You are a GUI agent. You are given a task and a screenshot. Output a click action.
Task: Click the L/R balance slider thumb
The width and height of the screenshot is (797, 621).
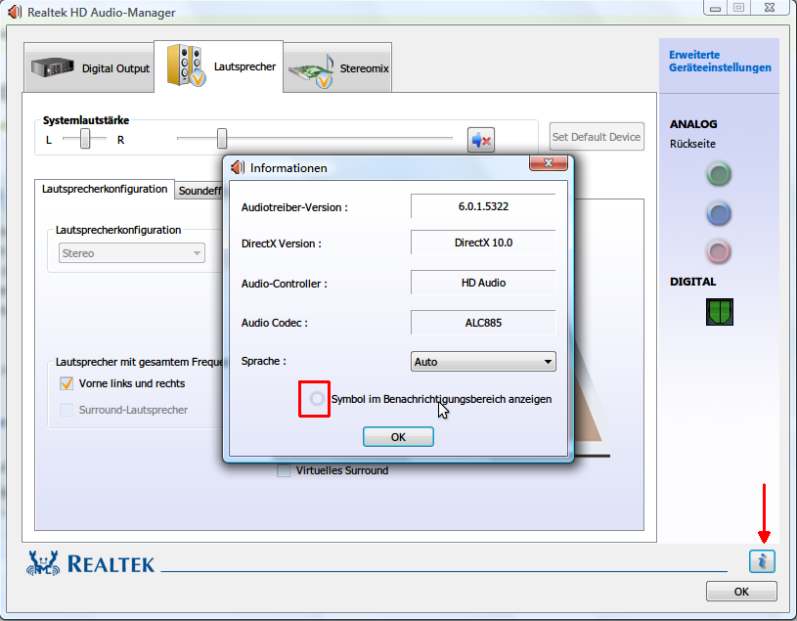pos(85,138)
